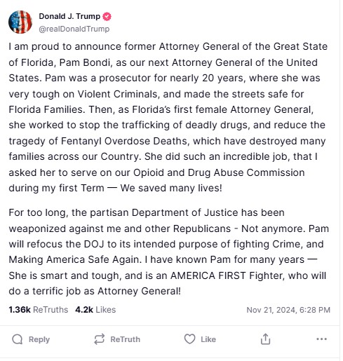The height and width of the screenshot is (361, 343).
Task: Click the paragraph starting 'For too long'
Action: tap(168, 252)
